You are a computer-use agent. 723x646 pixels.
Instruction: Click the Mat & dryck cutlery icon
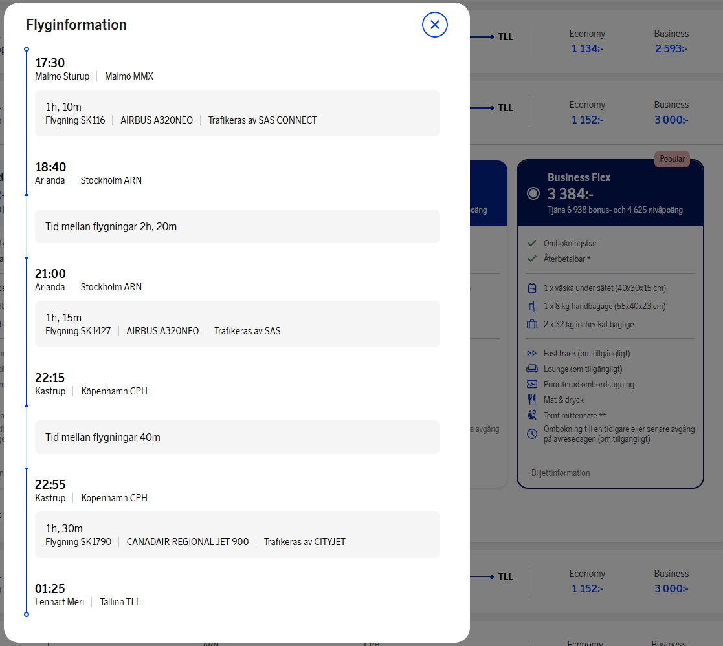(x=531, y=400)
